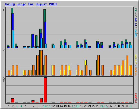Image resolution: width=139 pixels, height=109 pixels.
Task: Click day label '1' on the x-axis
Action: pyautogui.click(x=9, y=106)
